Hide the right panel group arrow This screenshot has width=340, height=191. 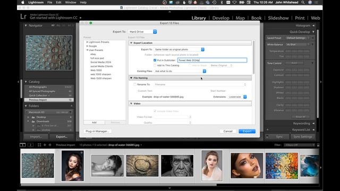[x=321, y=82]
